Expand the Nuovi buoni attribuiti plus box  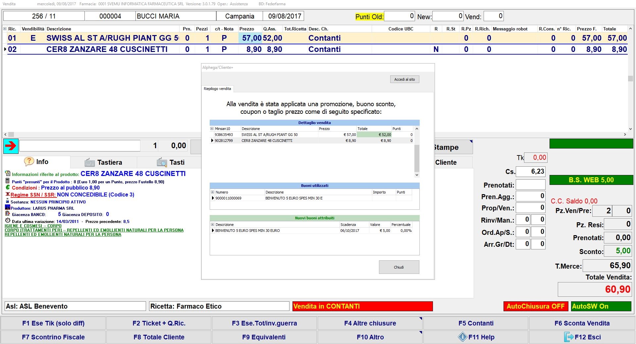pos(212,224)
